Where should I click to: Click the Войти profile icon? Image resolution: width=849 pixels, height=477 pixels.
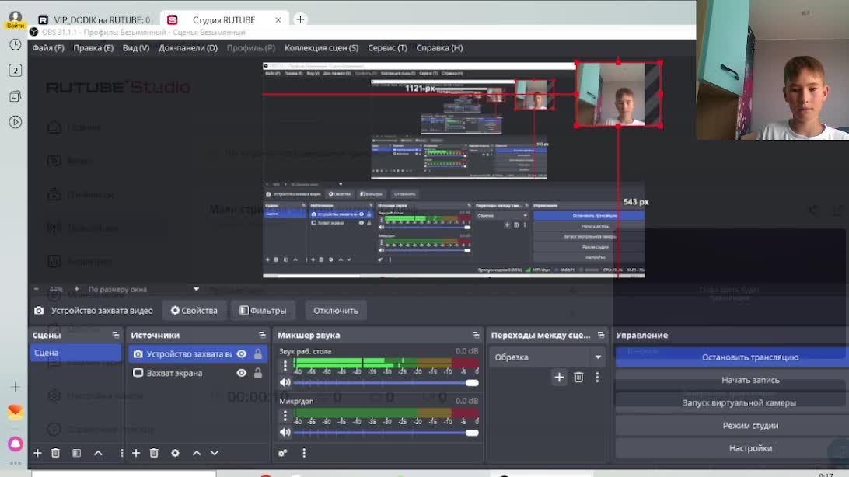point(16,20)
